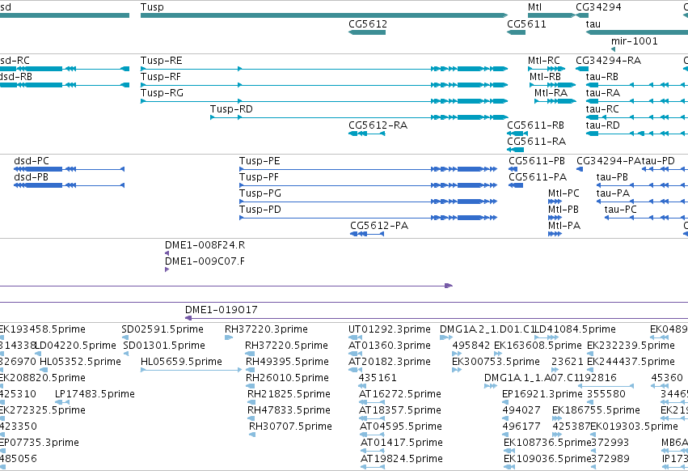Viewport: 688px width, 471px height.
Task: Click the AT16272.5prime EST label
Action: point(400,394)
